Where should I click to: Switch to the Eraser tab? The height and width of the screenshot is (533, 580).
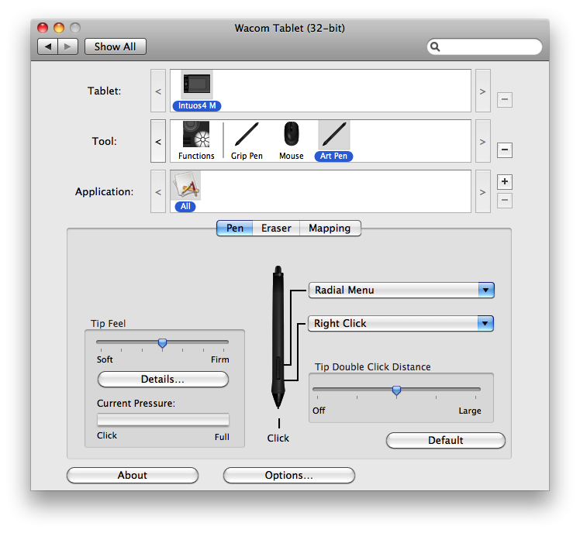pos(276,228)
